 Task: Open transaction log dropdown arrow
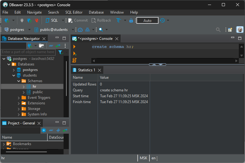click(168, 20)
